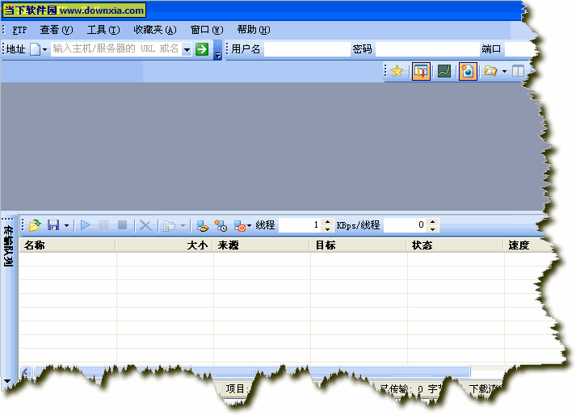Click the green connect arrow button

click(x=202, y=49)
